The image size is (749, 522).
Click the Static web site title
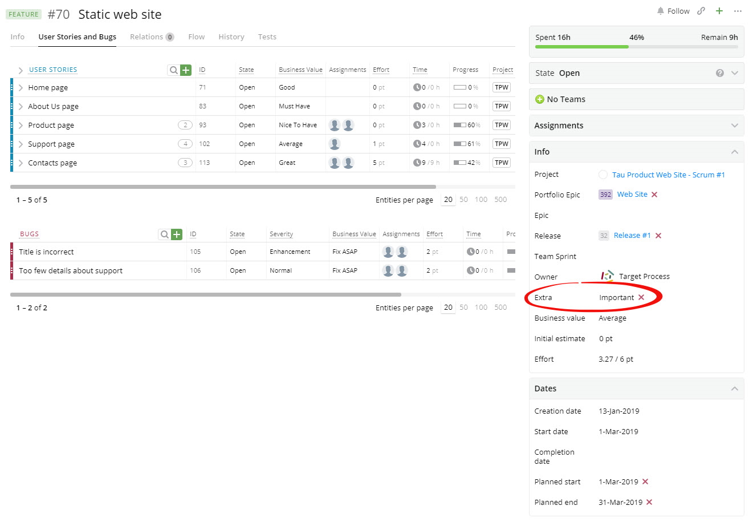[x=120, y=14]
